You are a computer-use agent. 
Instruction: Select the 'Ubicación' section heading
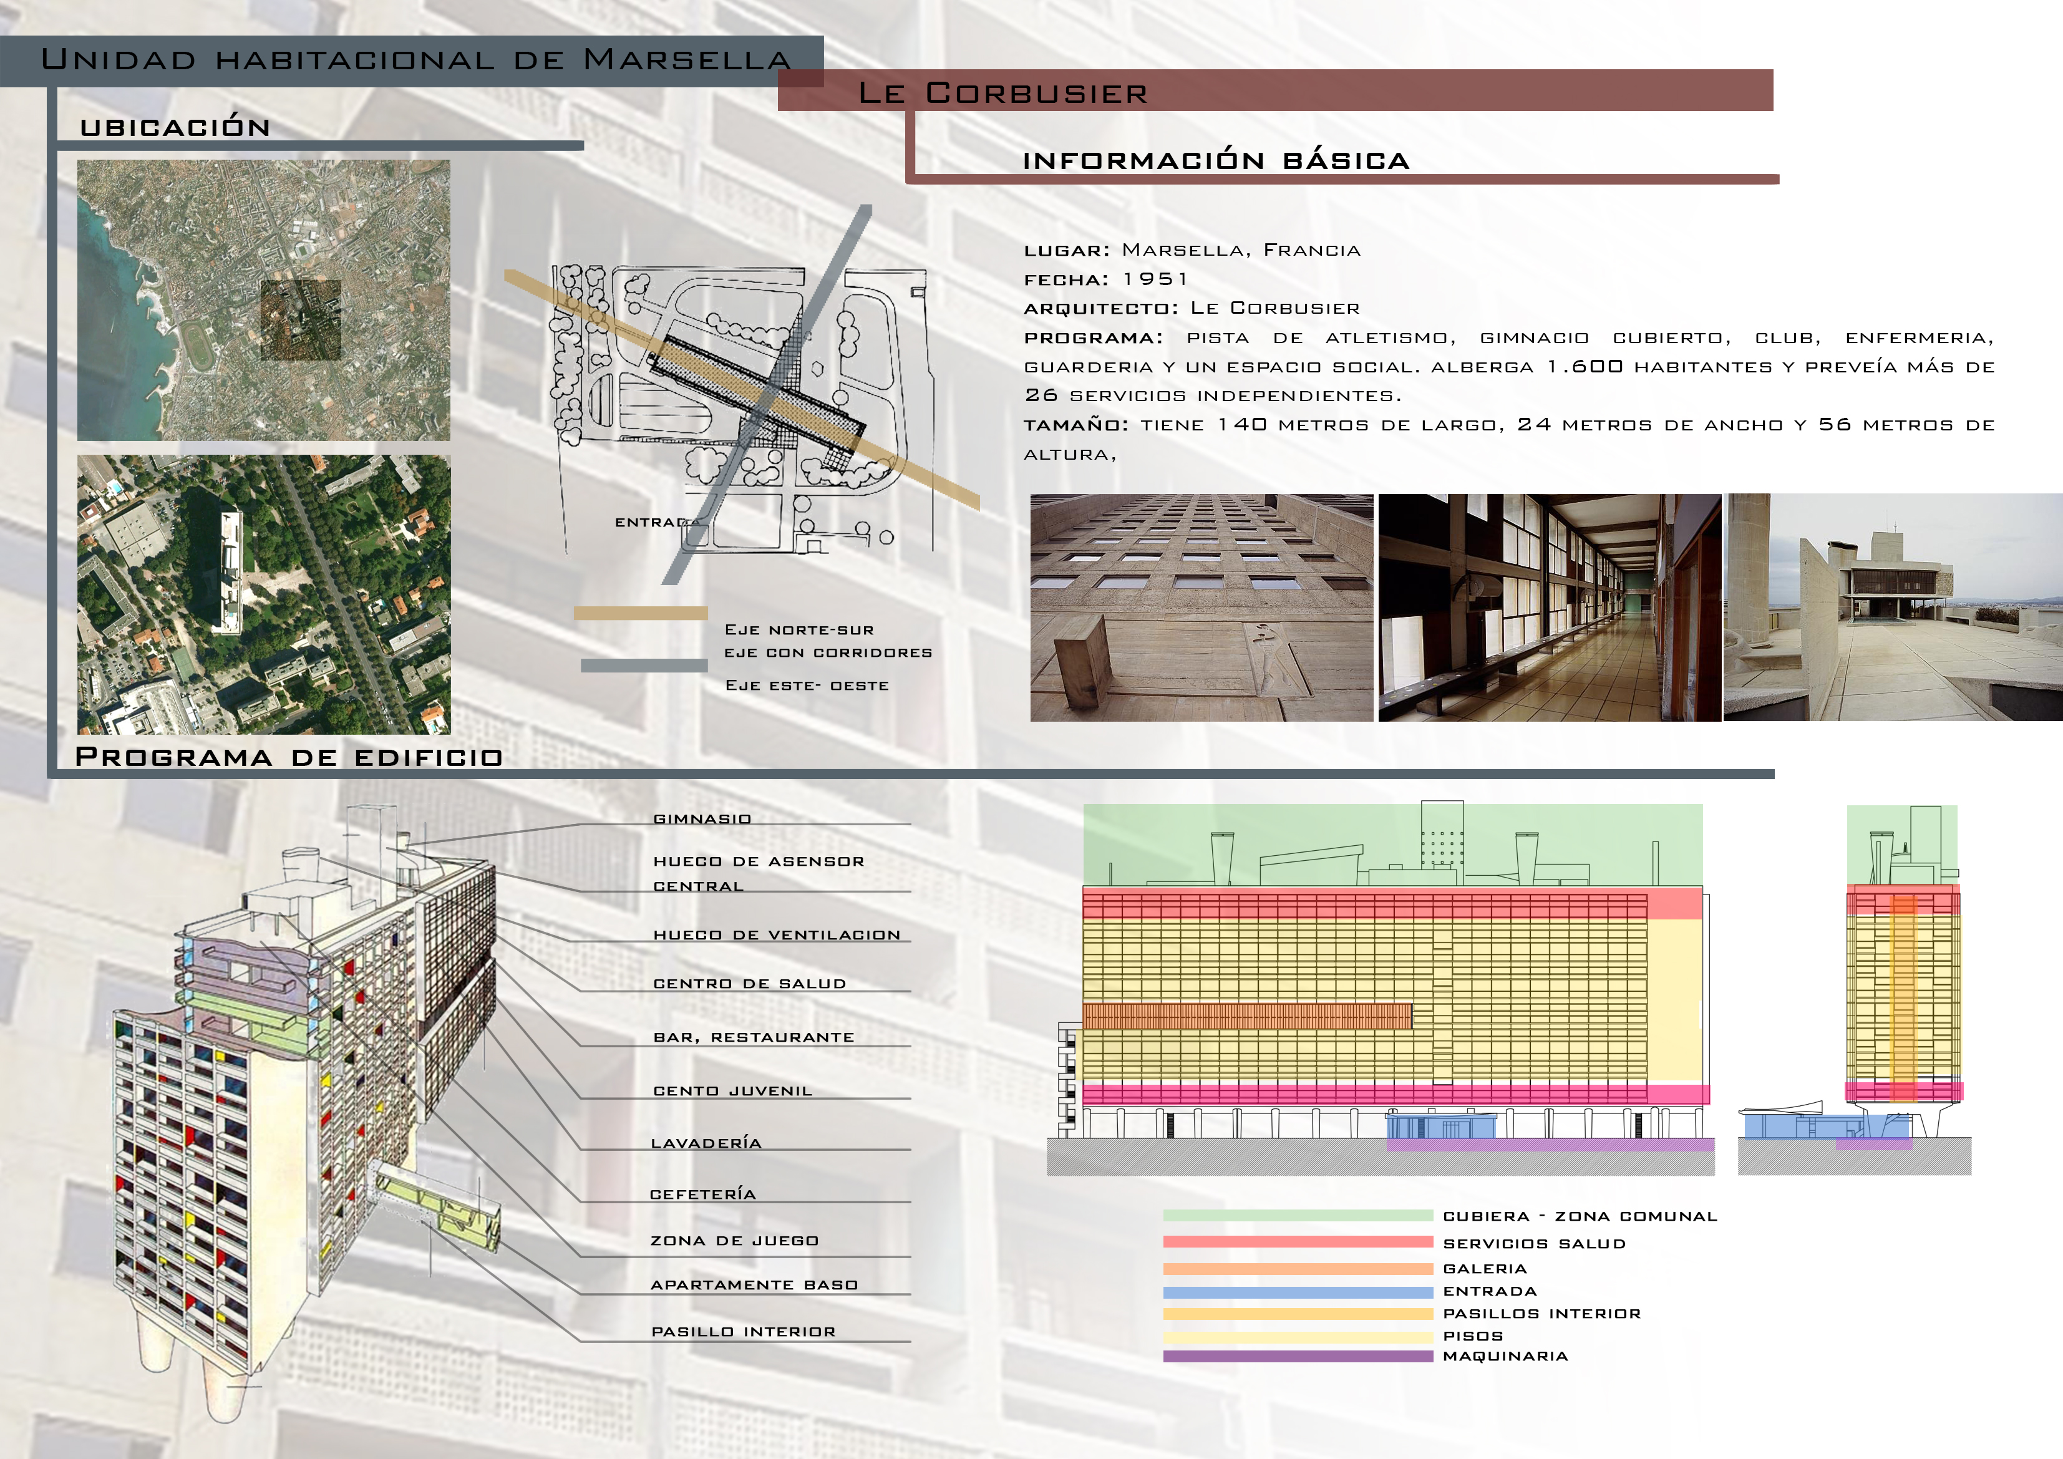(175, 126)
